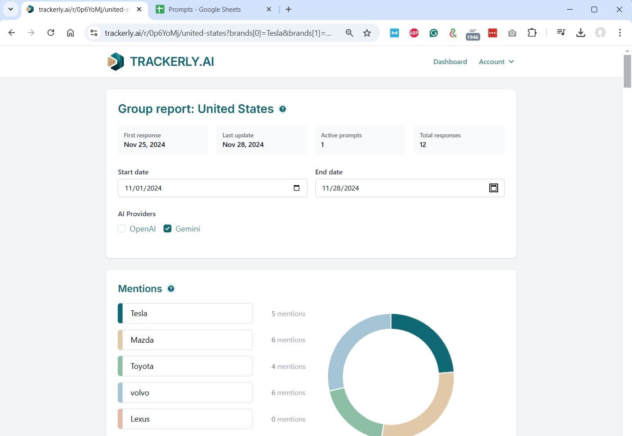Click the browser extensions puzzle icon

pyautogui.click(x=532, y=33)
